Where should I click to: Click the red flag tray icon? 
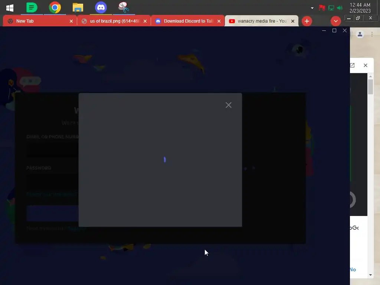(x=322, y=8)
